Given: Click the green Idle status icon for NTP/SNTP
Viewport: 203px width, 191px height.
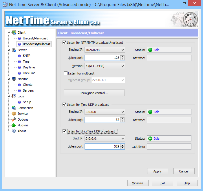Looking at the screenshot, I should [x=150, y=50].
